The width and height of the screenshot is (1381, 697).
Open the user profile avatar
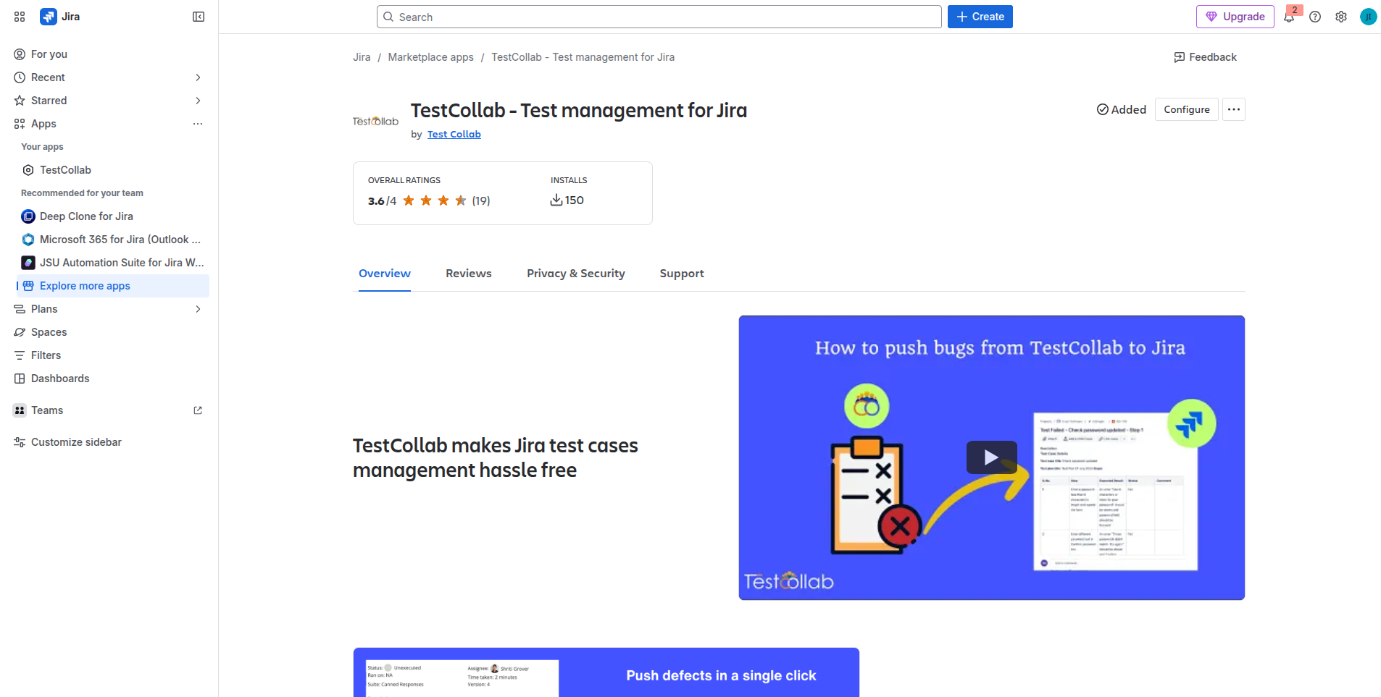pos(1368,17)
